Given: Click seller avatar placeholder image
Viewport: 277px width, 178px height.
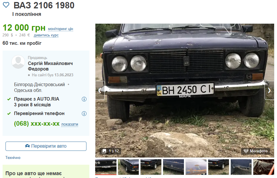Looking at the screenshot, I should [x=18, y=62].
